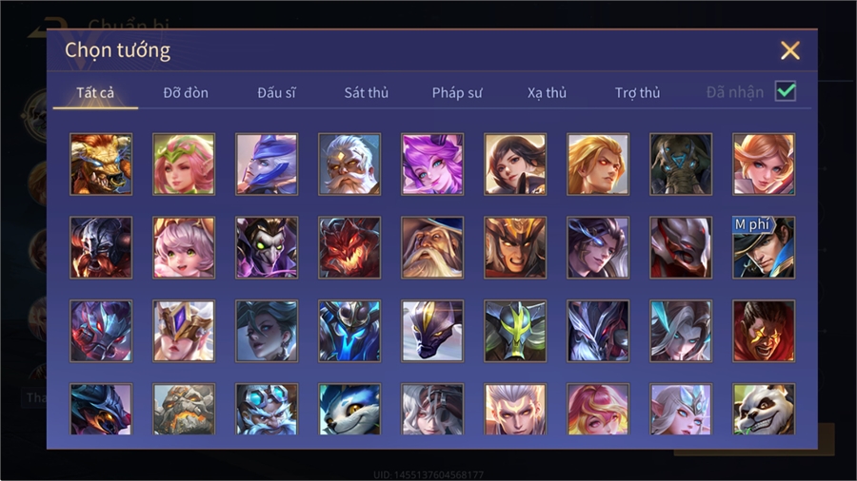Close the Chọn tướng dialog
The image size is (857, 481).
coord(789,50)
